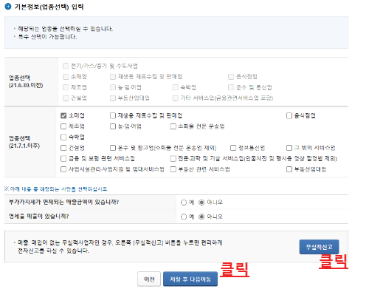Screen dimensions: 369x292
Task: Click the 복수 선택이 가능합니다 notice text
Action: (48, 37)
